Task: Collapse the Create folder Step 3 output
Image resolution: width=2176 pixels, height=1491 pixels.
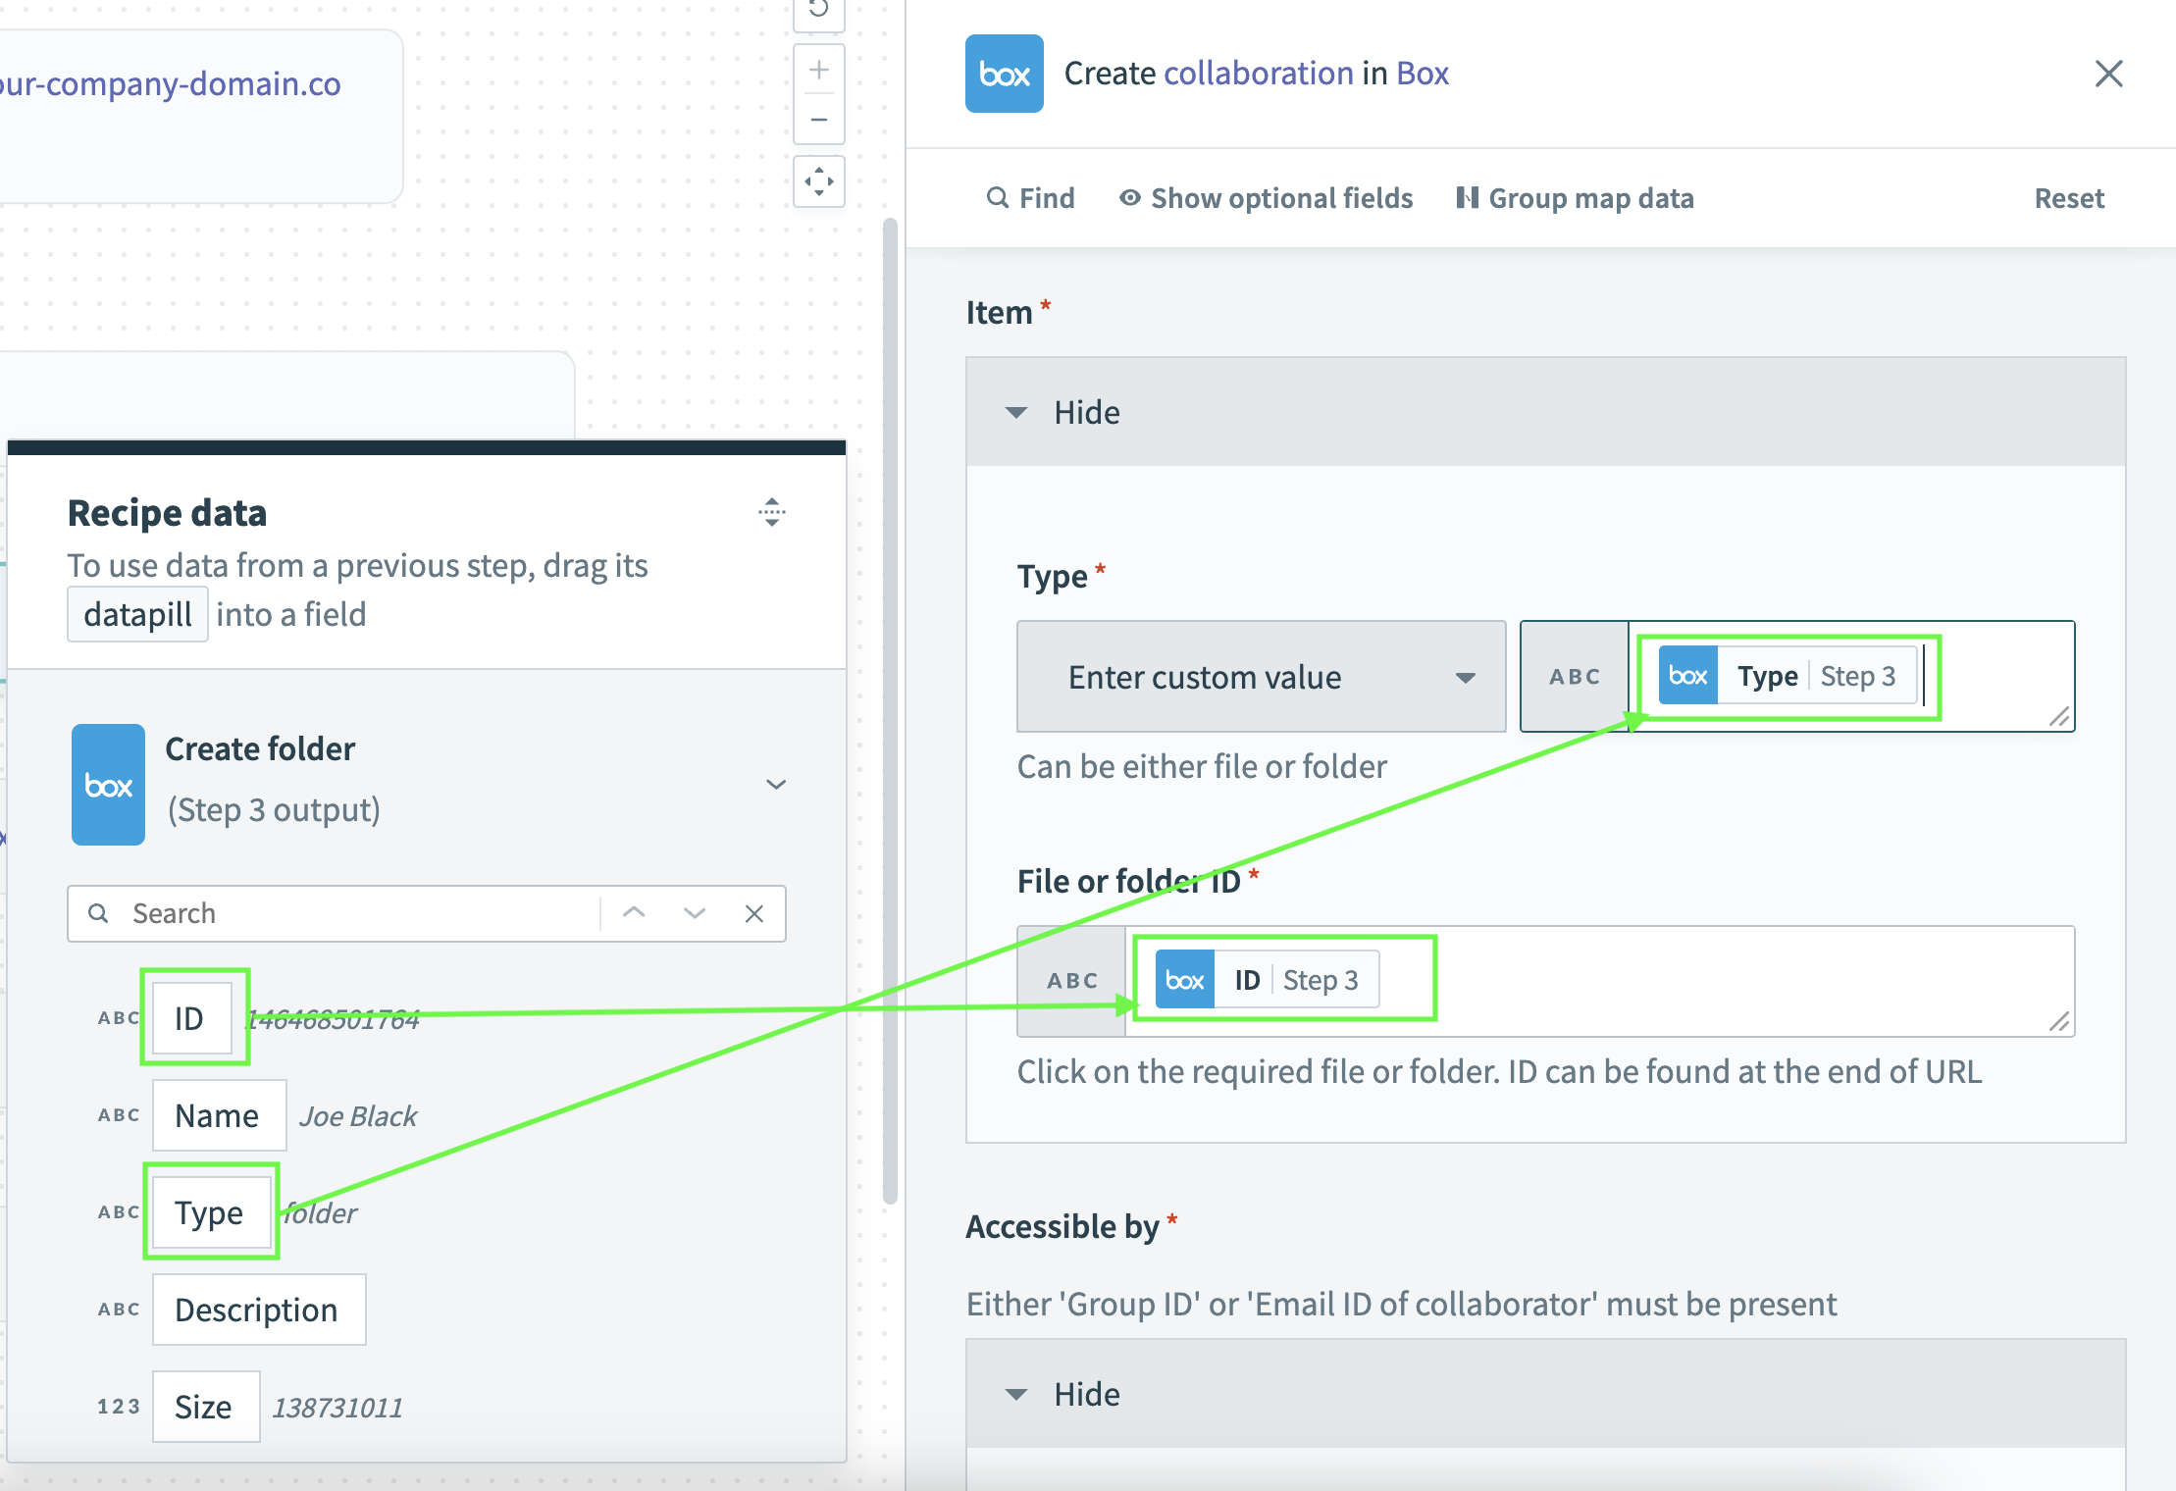Action: tap(776, 784)
